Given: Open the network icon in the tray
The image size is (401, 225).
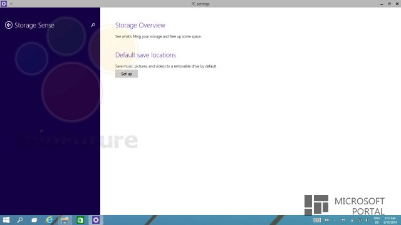Looking at the screenshot, I should (x=360, y=220).
